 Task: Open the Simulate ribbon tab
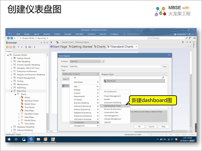[x=68, y=34]
